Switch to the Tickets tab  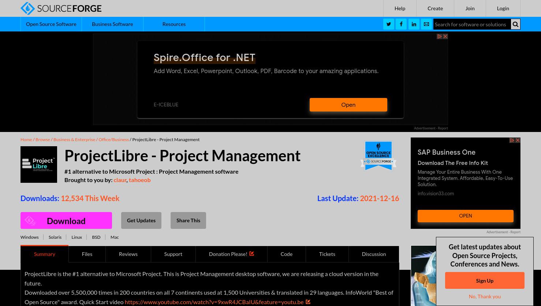pyautogui.click(x=327, y=254)
